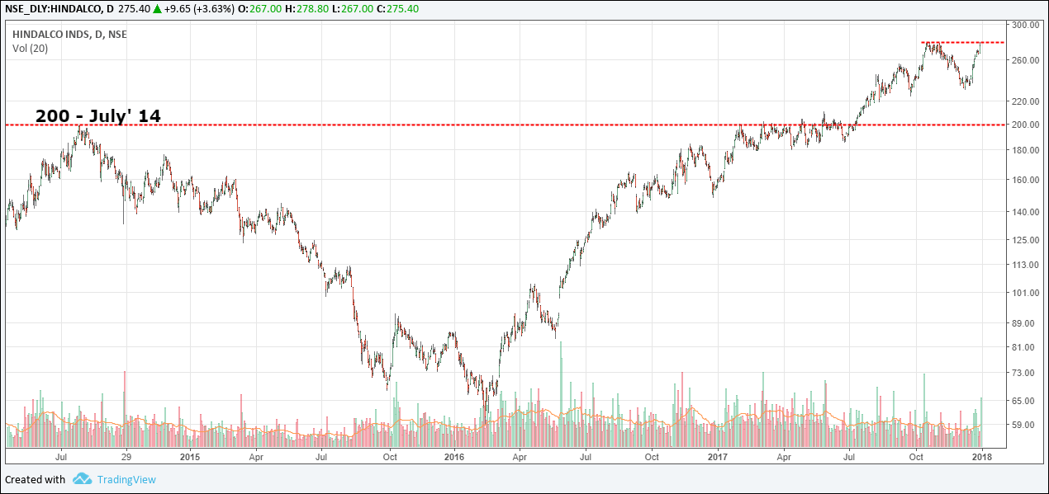Click the last price value 275.40 in the header
The image size is (1049, 494).
135,8
